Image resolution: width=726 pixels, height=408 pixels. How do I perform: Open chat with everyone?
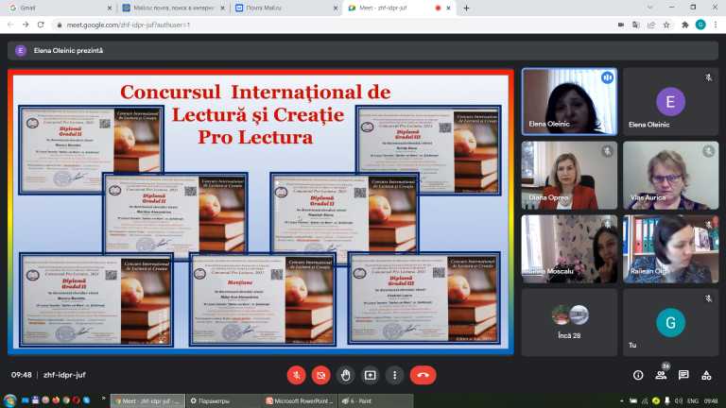[x=683, y=375]
